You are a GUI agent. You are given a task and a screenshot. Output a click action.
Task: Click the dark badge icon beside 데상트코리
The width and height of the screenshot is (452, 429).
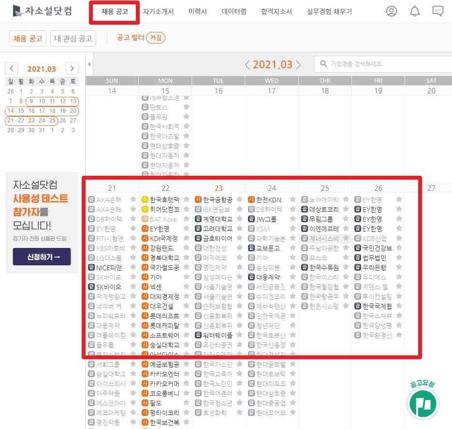[305, 209]
